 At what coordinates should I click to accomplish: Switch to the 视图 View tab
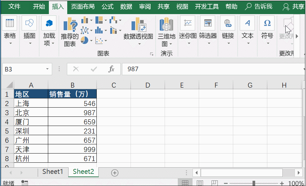(x=182, y=7)
